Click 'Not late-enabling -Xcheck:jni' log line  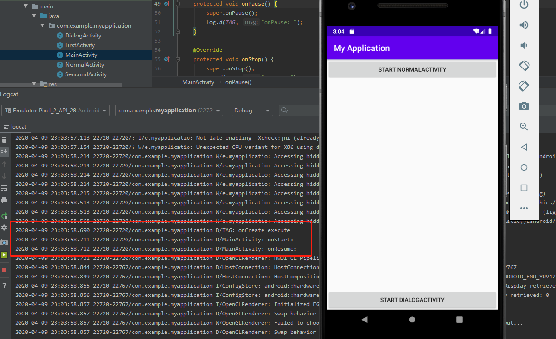tap(167, 138)
